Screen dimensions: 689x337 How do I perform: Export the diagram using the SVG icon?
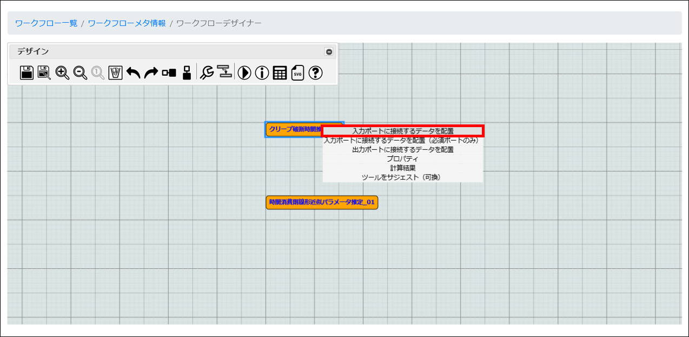pos(297,72)
